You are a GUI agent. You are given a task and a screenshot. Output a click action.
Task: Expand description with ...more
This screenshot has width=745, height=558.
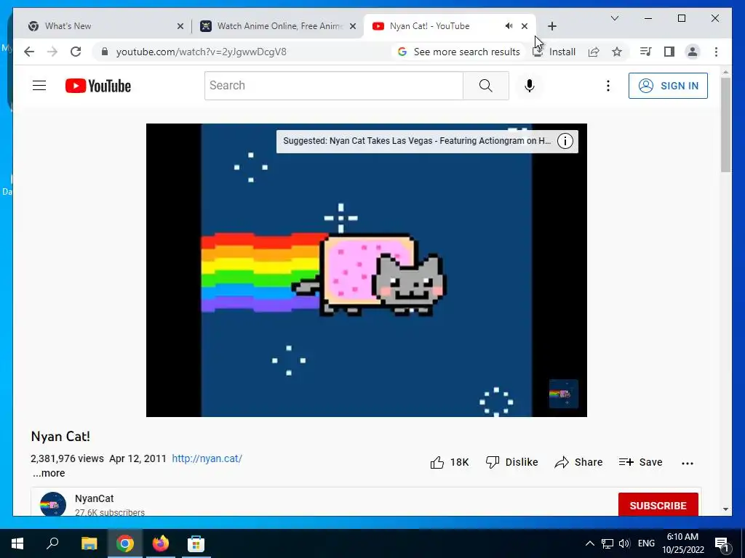pos(49,473)
